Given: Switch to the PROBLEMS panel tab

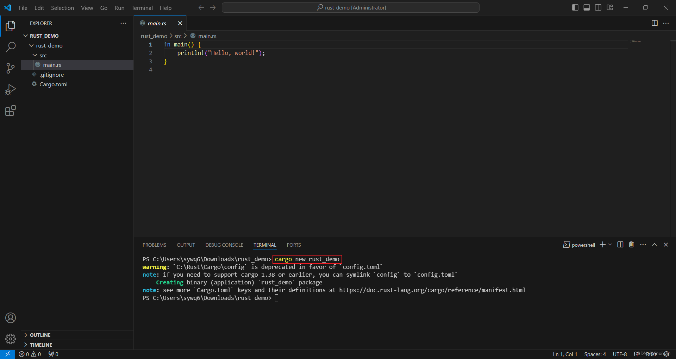Looking at the screenshot, I should pyautogui.click(x=154, y=245).
